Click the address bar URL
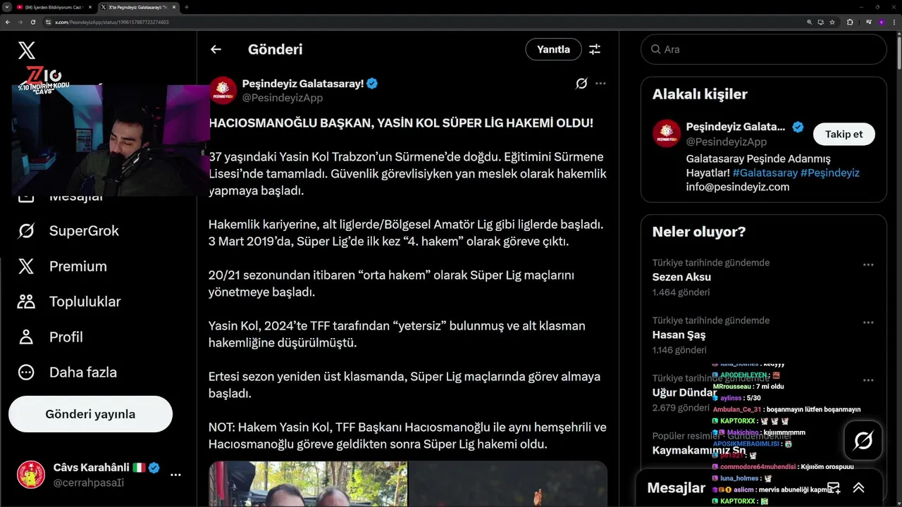 112,22
